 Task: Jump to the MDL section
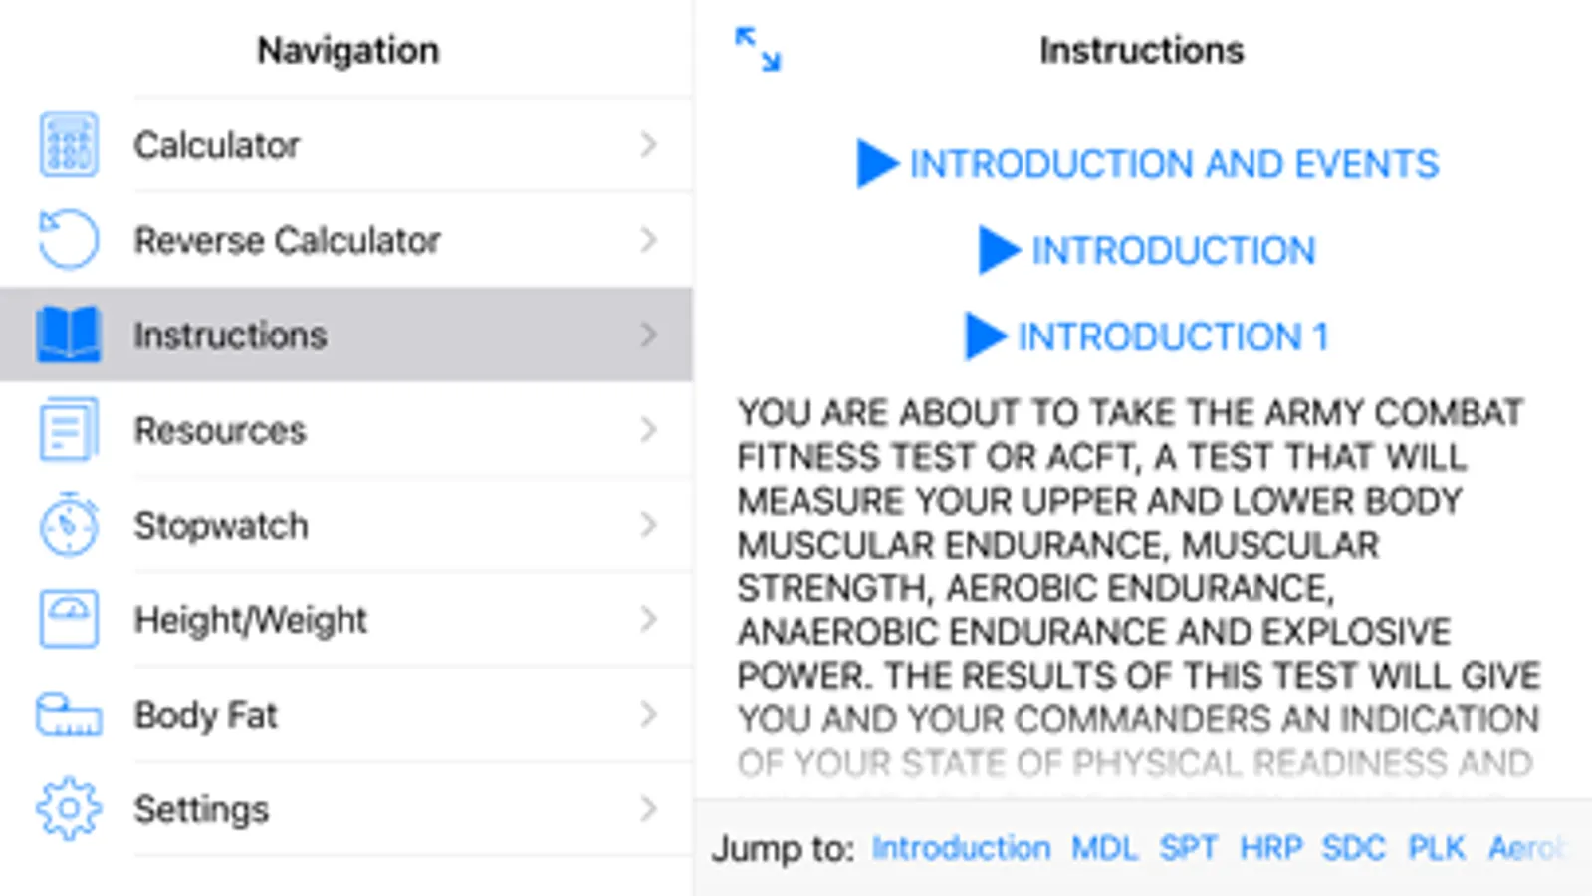click(1104, 848)
